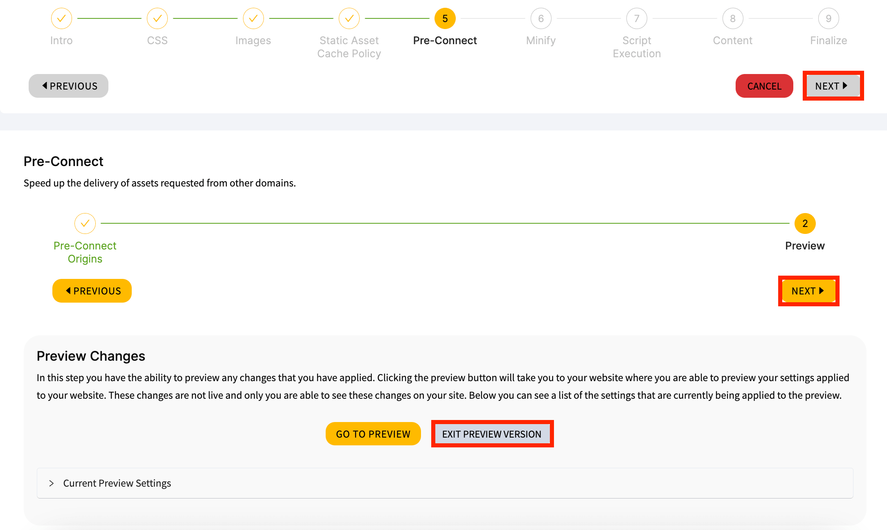This screenshot has height=530, width=887.
Task: Click the Finalize step label
Action: [828, 40]
